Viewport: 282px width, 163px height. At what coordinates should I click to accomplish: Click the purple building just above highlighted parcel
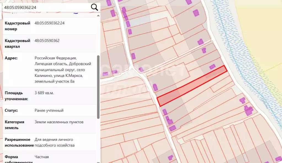213,67
